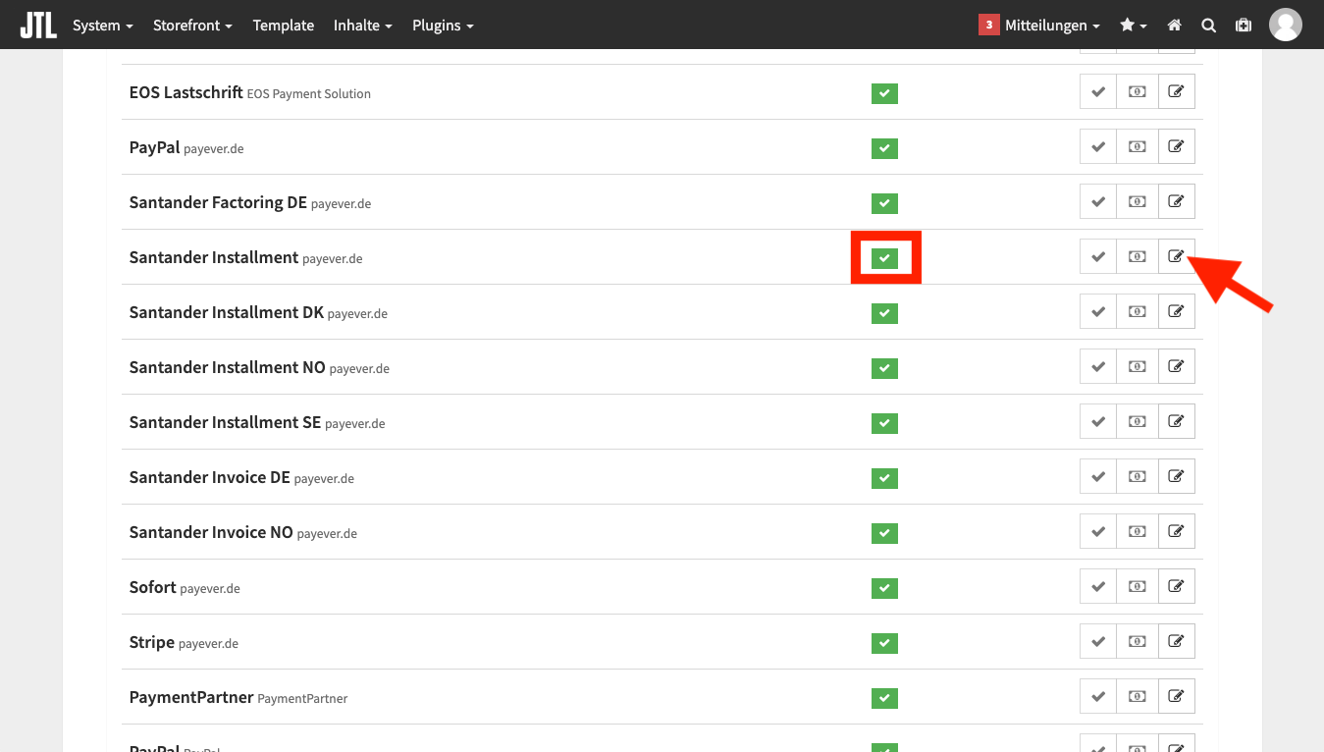
Task: Open the System dropdown menu
Action: point(103,26)
